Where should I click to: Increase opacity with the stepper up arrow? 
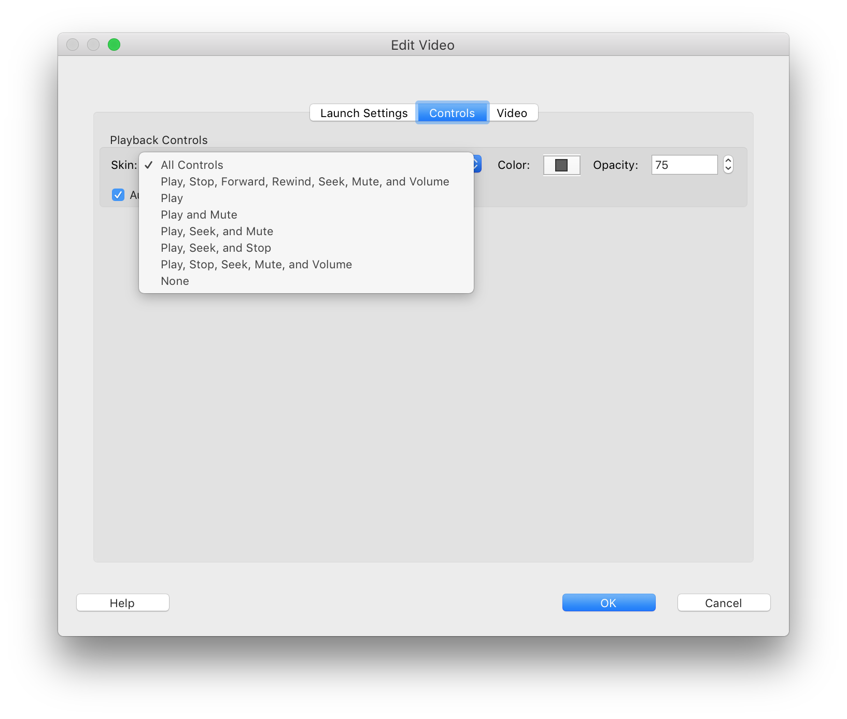pyautogui.click(x=728, y=161)
